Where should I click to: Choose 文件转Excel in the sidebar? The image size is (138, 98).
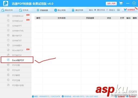[16, 21]
